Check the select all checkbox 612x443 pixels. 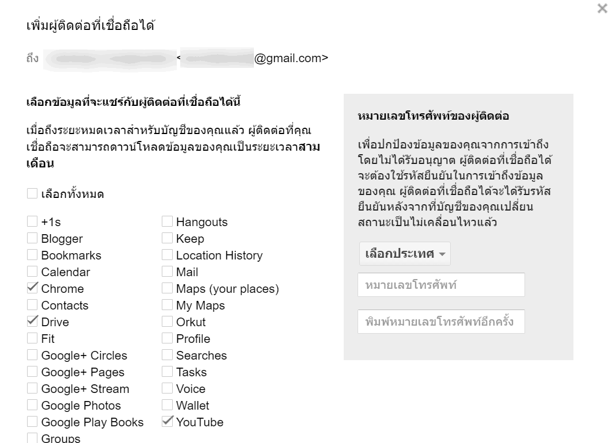(x=32, y=194)
